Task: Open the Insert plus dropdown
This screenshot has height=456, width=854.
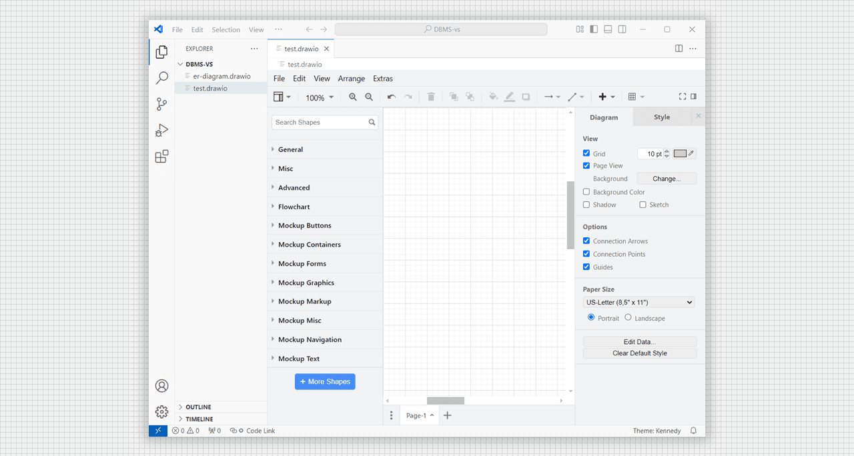Action: (x=606, y=97)
